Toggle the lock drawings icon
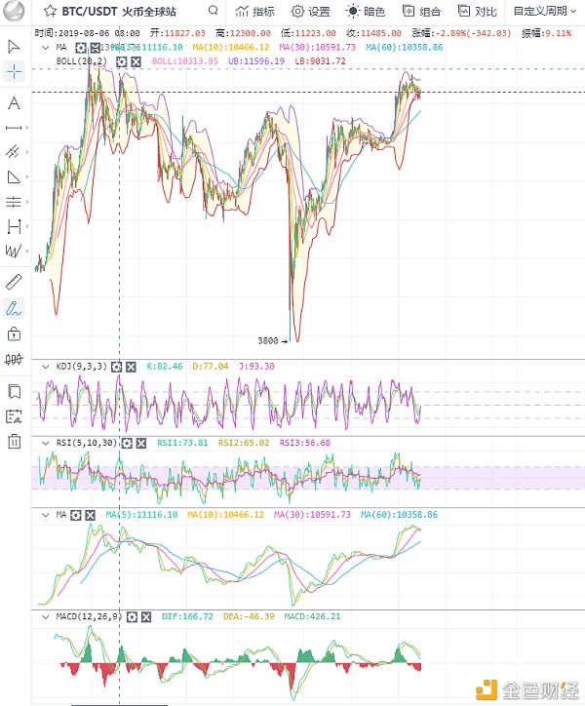585x706 pixels. [x=14, y=333]
